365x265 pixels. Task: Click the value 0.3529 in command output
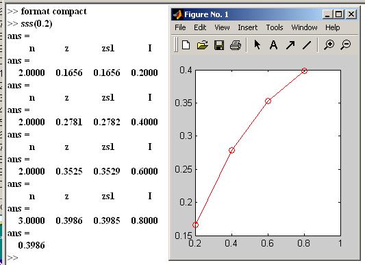click(x=107, y=172)
